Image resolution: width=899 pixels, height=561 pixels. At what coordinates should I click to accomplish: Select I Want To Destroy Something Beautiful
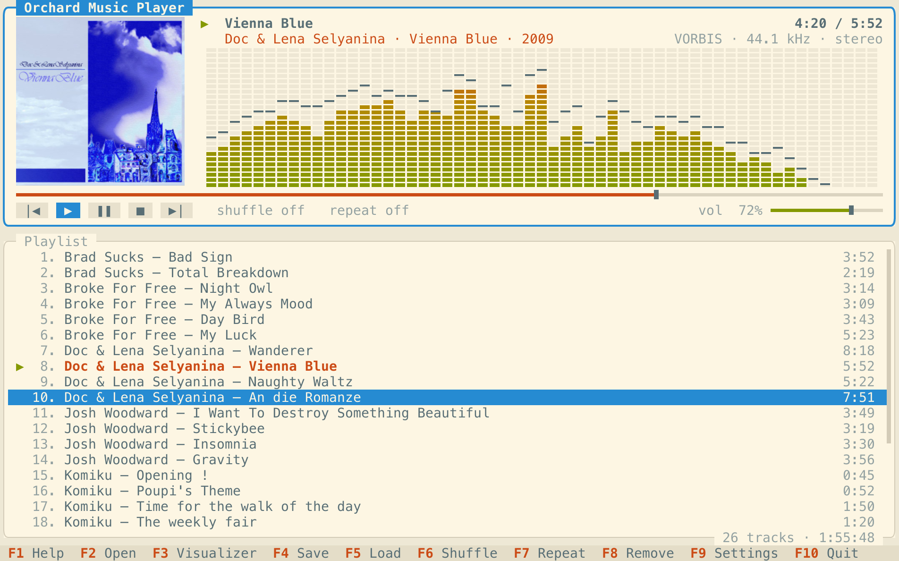pos(447,413)
